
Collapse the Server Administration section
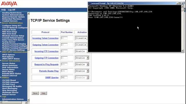pos(1,23)
